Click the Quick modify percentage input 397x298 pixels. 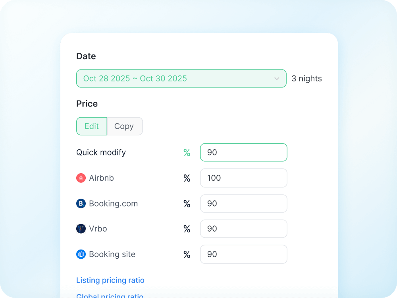(x=243, y=153)
